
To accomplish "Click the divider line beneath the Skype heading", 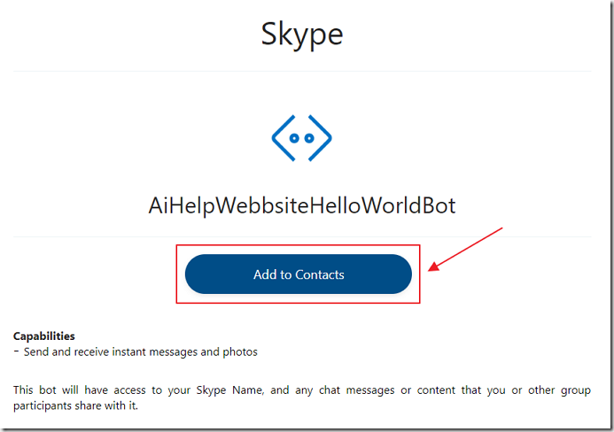I will pyautogui.click(x=302, y=71).
